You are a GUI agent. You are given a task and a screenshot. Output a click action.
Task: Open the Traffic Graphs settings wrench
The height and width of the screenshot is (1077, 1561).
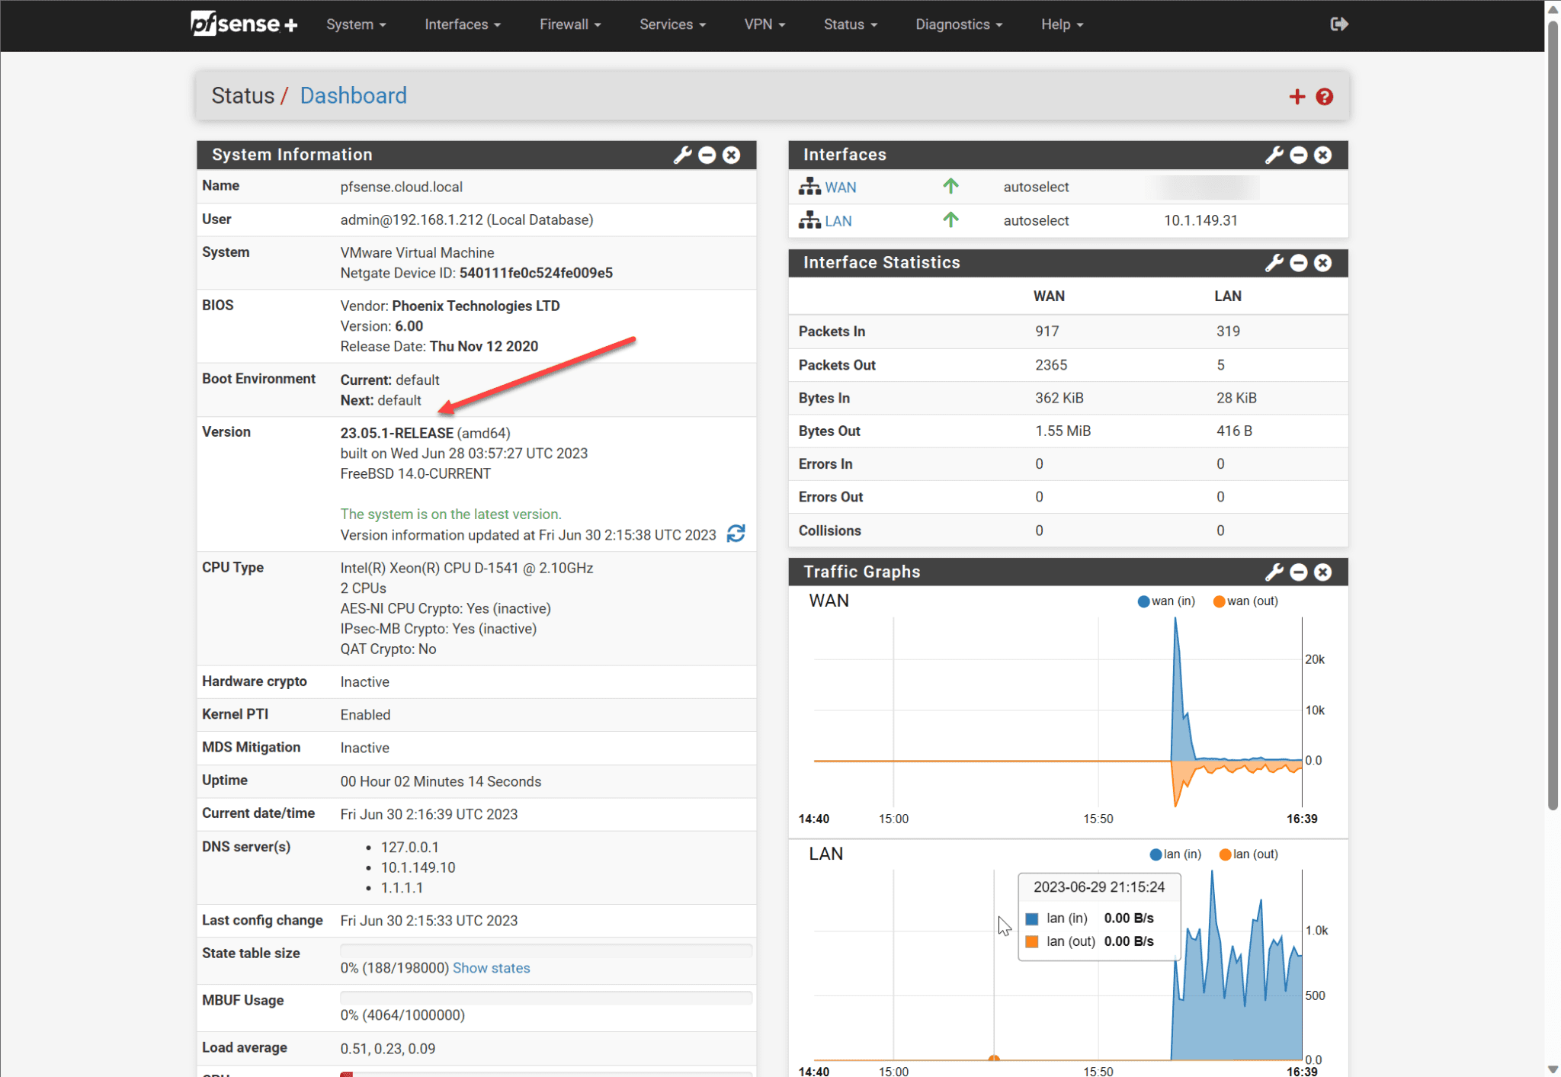pos(1273,572)
